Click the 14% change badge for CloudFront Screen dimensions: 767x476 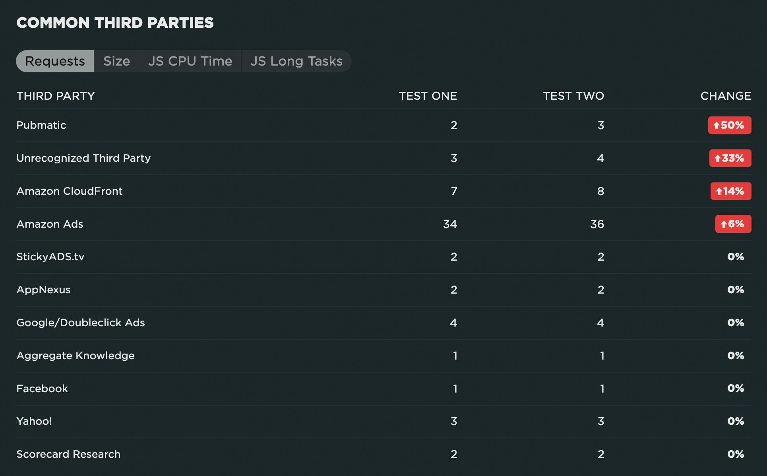[x=730, y=191]
